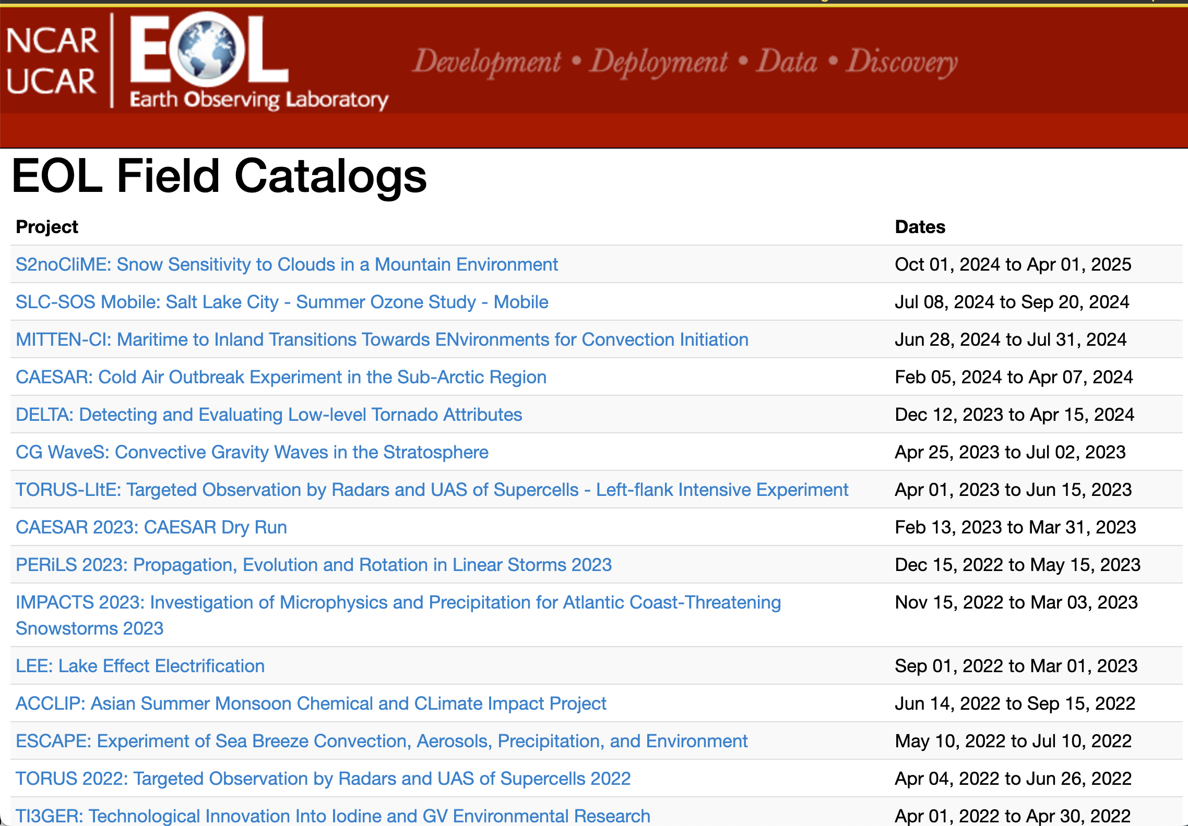The image size is (1188, 826).
Task: Click the Project column header
Action: (x=47, y=227)
